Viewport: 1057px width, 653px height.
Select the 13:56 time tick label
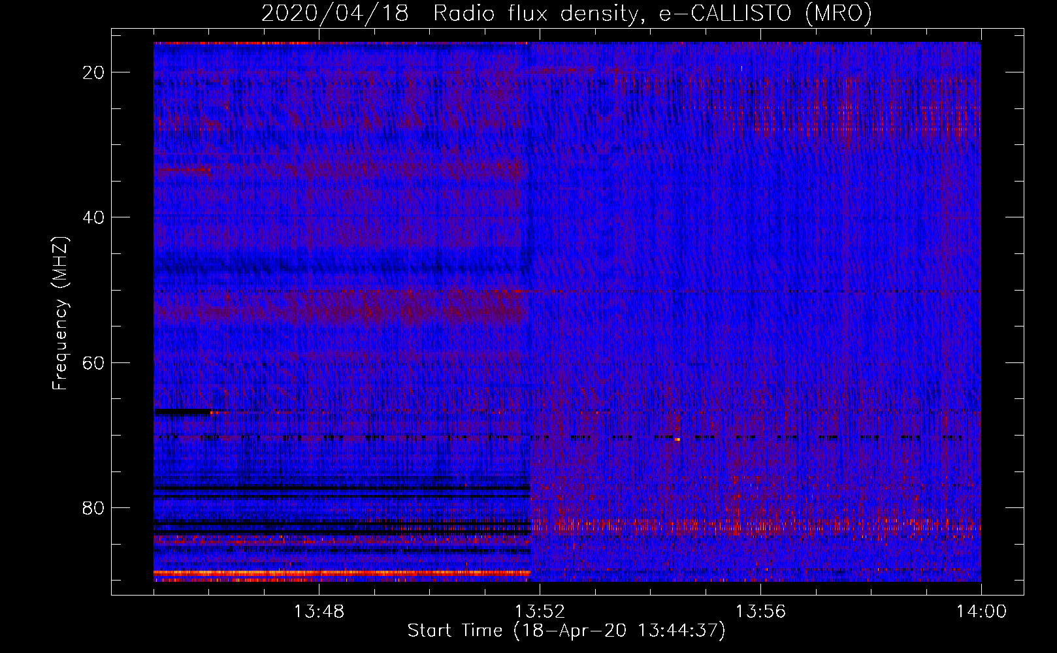pyautogui.click(x=760, y=612)
